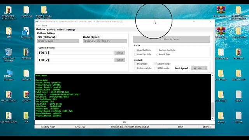249x140 pixels.
Task: Click the Identify Device button
Action: 172,39
